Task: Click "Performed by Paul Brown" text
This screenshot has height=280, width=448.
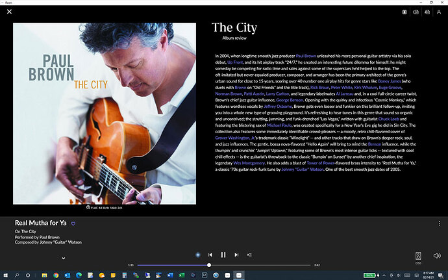Action: 37,237
